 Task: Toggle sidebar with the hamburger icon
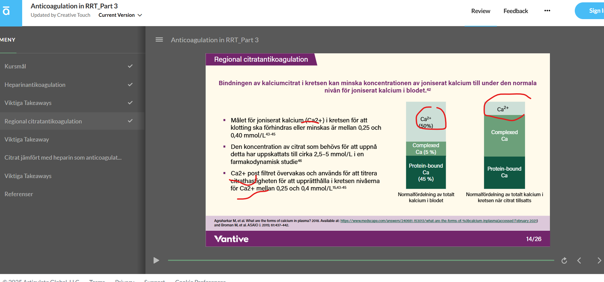click(x=159, y=40)
